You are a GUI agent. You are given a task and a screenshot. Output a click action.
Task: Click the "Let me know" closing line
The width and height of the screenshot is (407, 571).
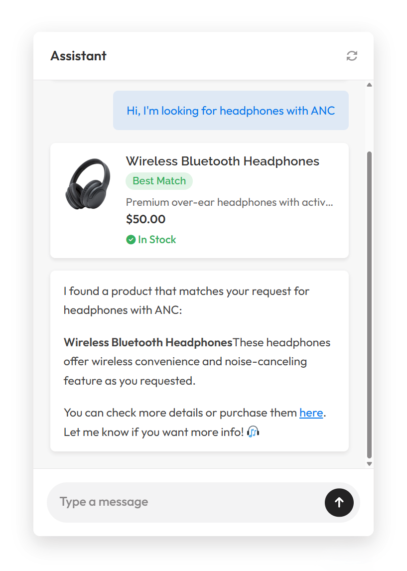click(x=154, y=432)
